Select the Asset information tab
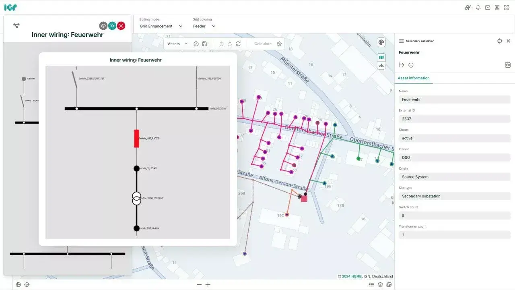This screenshot has width=515, height=290. click(x=414, y=78)
